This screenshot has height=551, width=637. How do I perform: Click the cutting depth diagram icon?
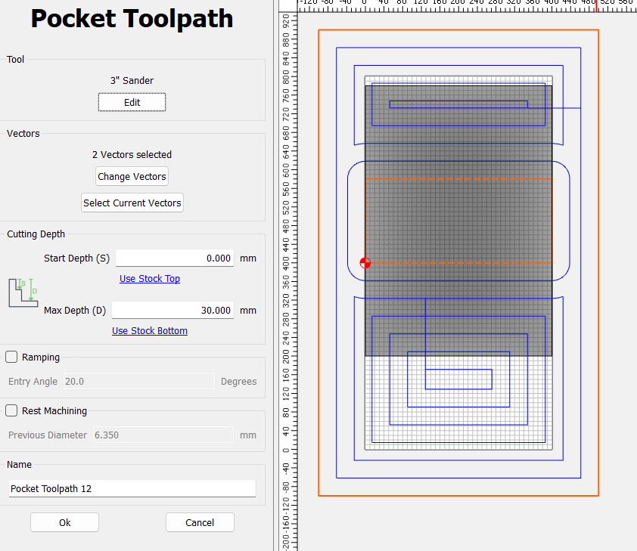click(23, 292)
